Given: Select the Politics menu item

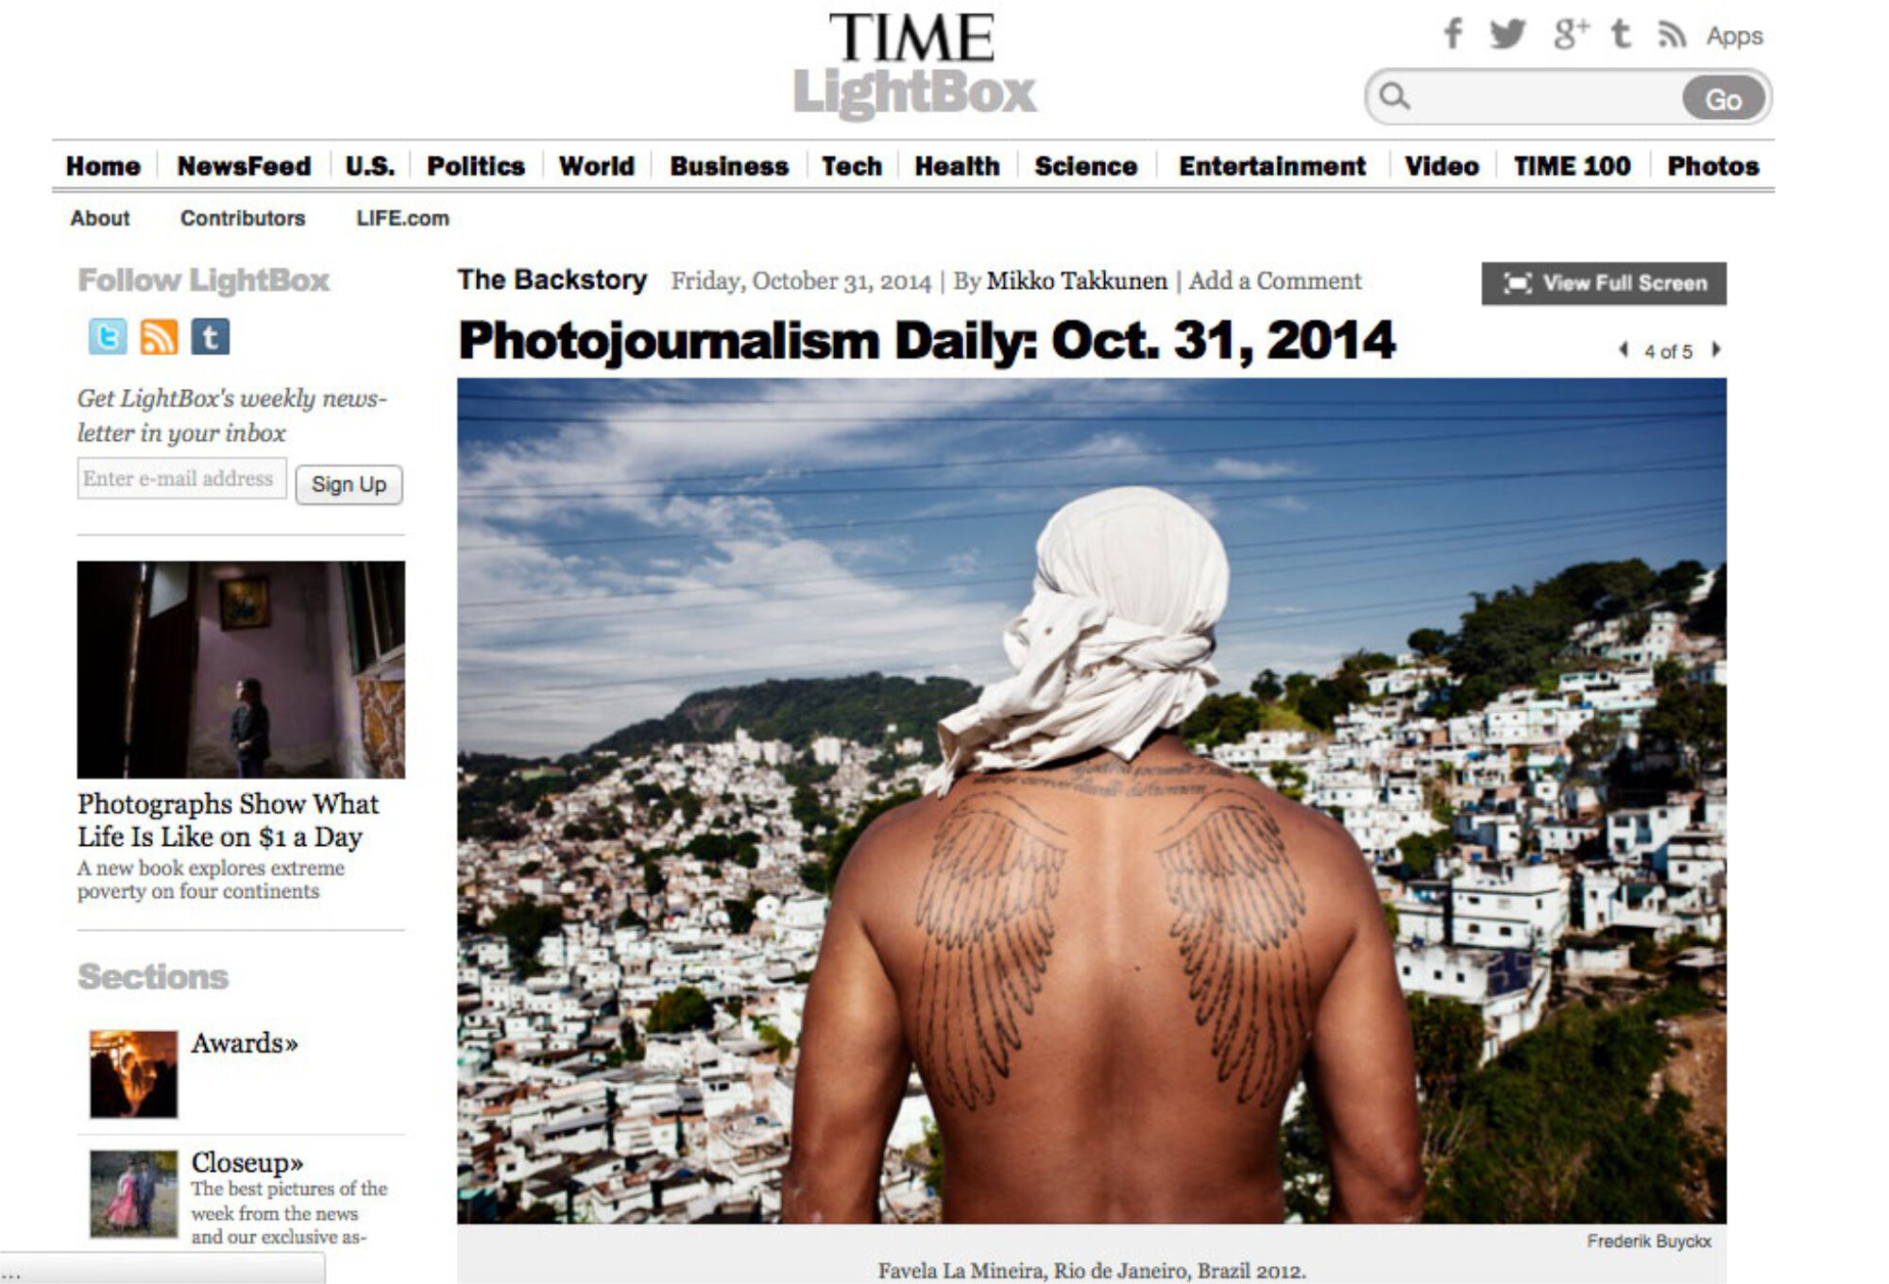Looking at the screenshot, I should 475,166.
